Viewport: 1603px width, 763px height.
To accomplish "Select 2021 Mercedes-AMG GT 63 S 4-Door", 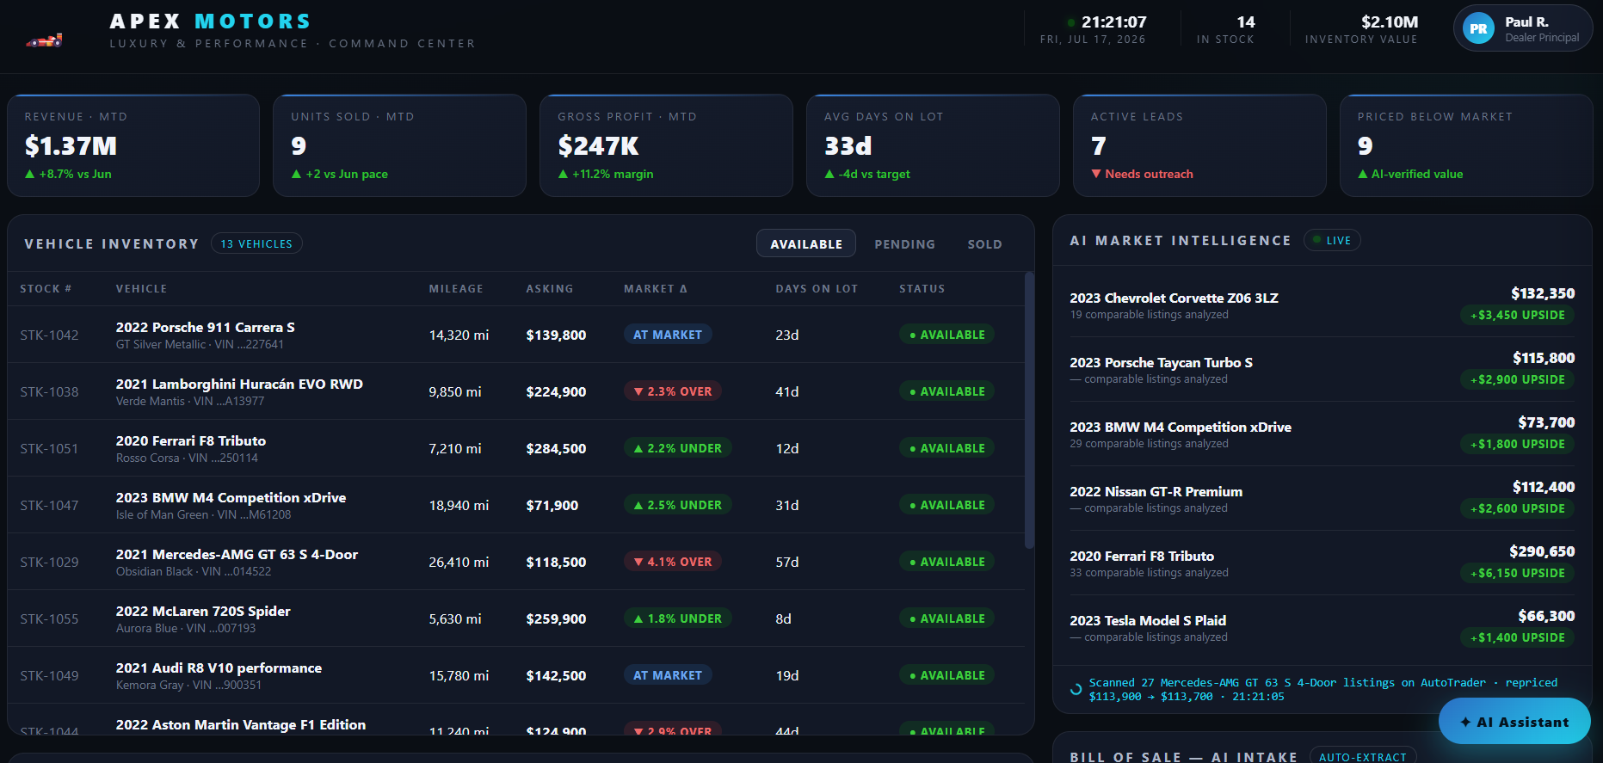I will click(515, 562).
